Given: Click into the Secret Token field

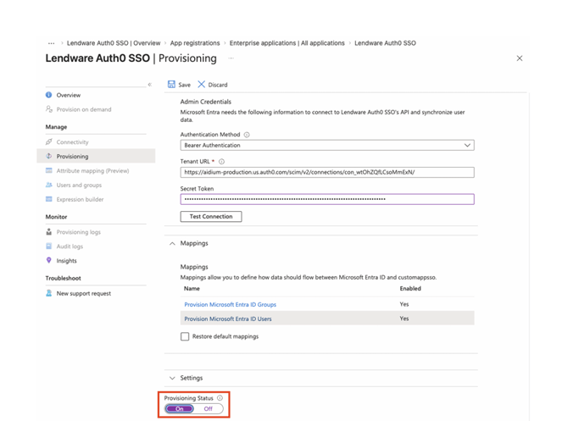Looking at the screenshot, I should tap(326, 200).
